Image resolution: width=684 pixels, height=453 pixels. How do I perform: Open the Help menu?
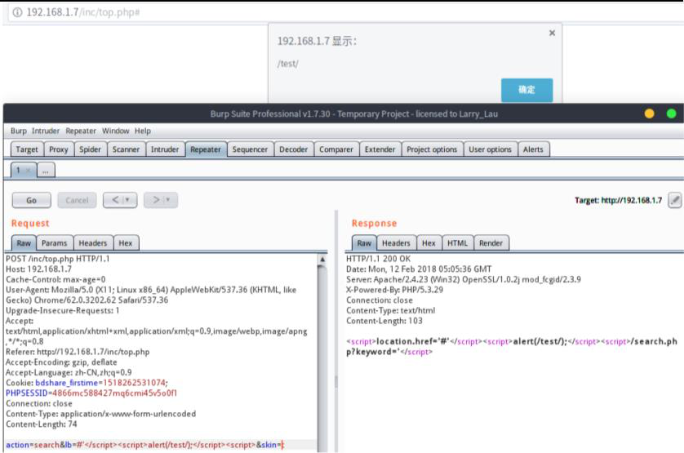[x=143, y=131]
